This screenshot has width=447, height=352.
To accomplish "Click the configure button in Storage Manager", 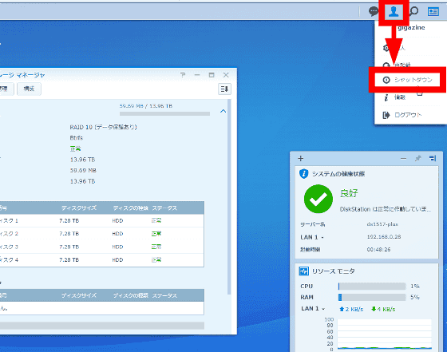I will [x=29, y=89].
